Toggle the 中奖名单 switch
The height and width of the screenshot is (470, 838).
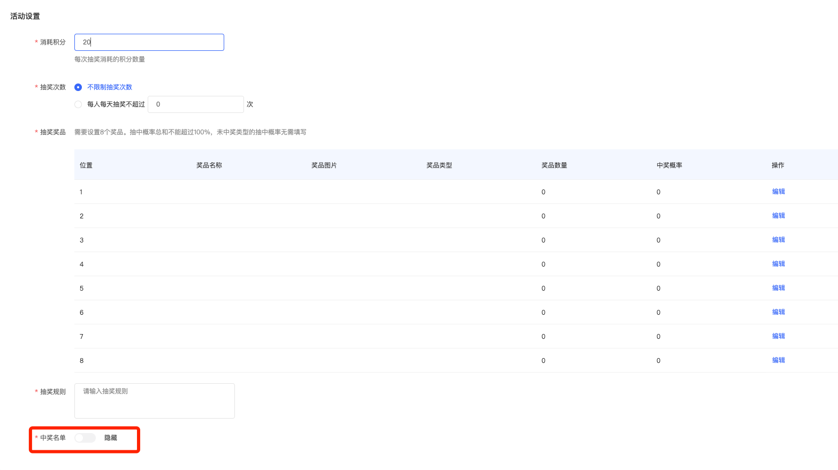[85, 438]
